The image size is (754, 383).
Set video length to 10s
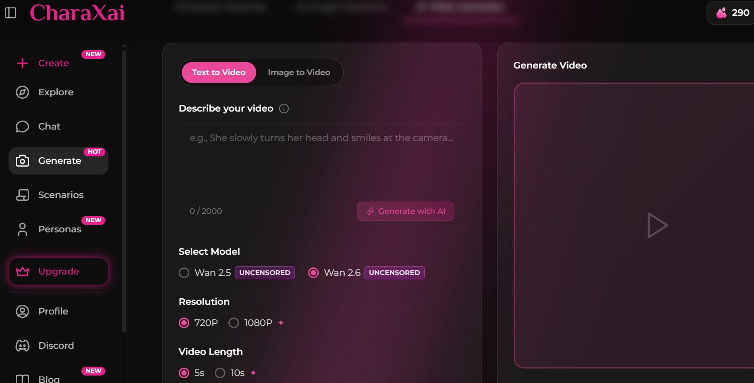[x=220, y=373]
